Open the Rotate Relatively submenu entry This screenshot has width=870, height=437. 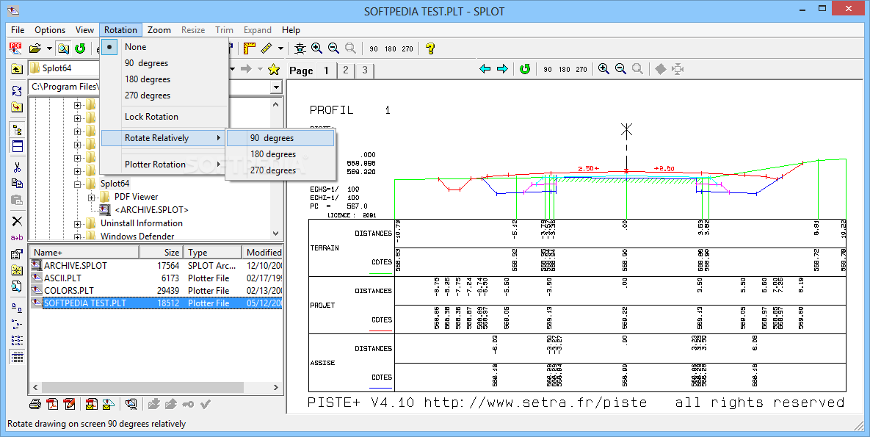(164, 138)
